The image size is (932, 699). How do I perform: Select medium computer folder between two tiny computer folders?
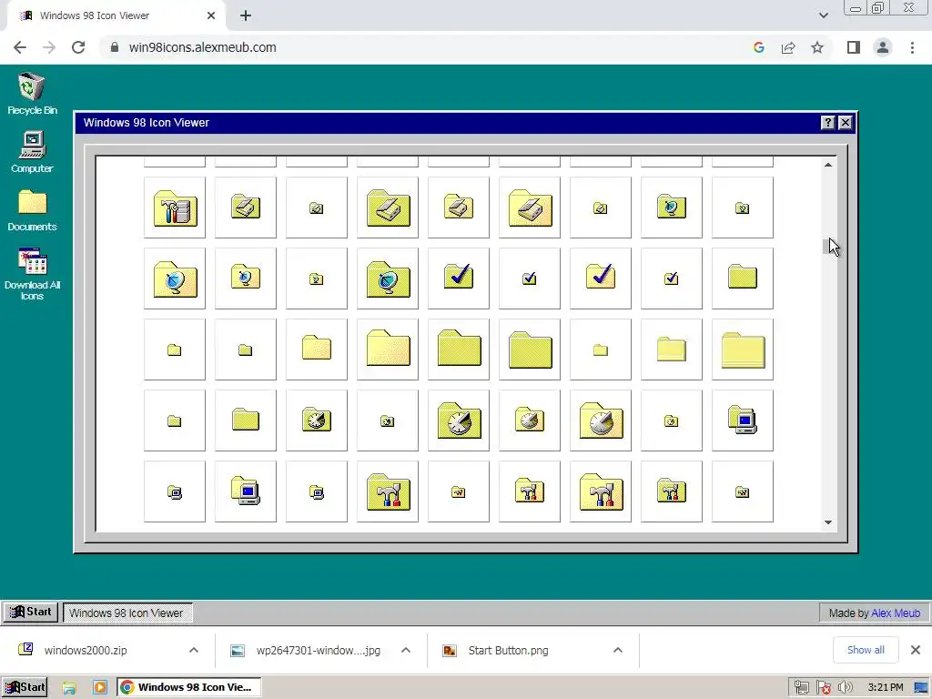(246, 491)
